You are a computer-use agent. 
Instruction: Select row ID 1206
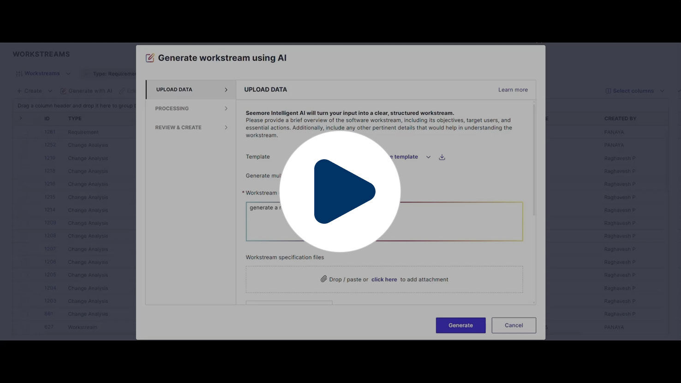[50, 262]
